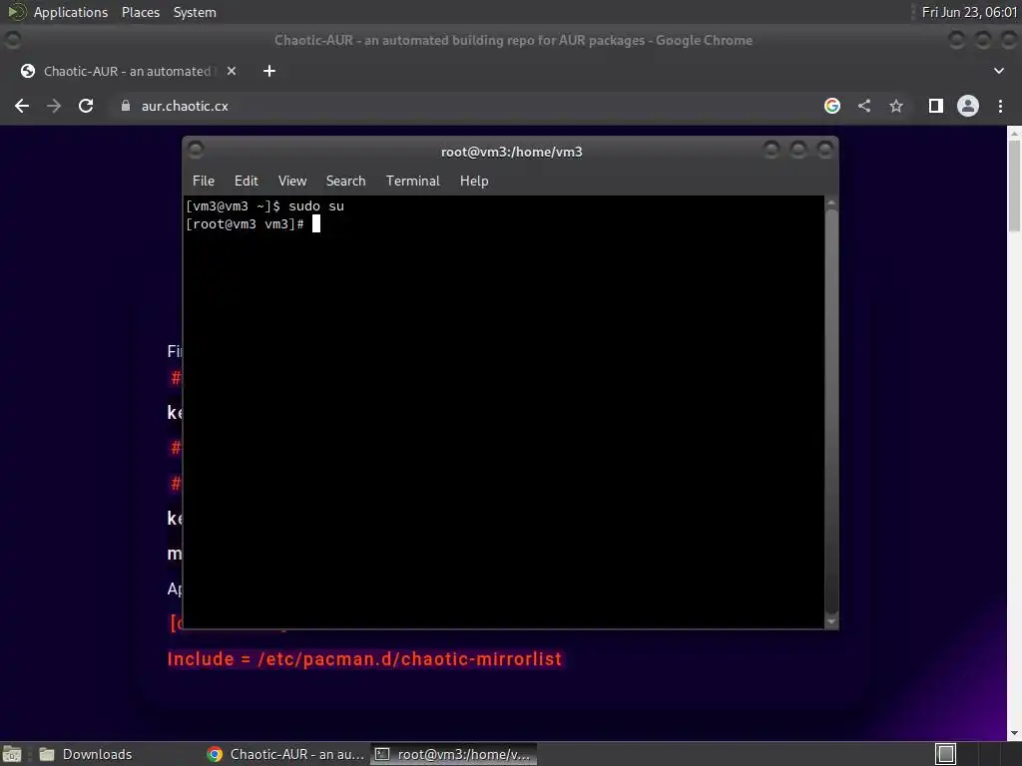This screenshot has width=1022, height=766.
Task: Toggle Chrome side panel icon
Action: 936,106
